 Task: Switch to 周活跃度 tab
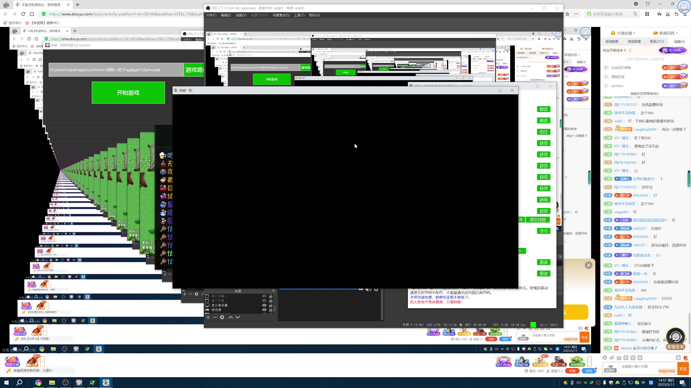tap(634, 41)
